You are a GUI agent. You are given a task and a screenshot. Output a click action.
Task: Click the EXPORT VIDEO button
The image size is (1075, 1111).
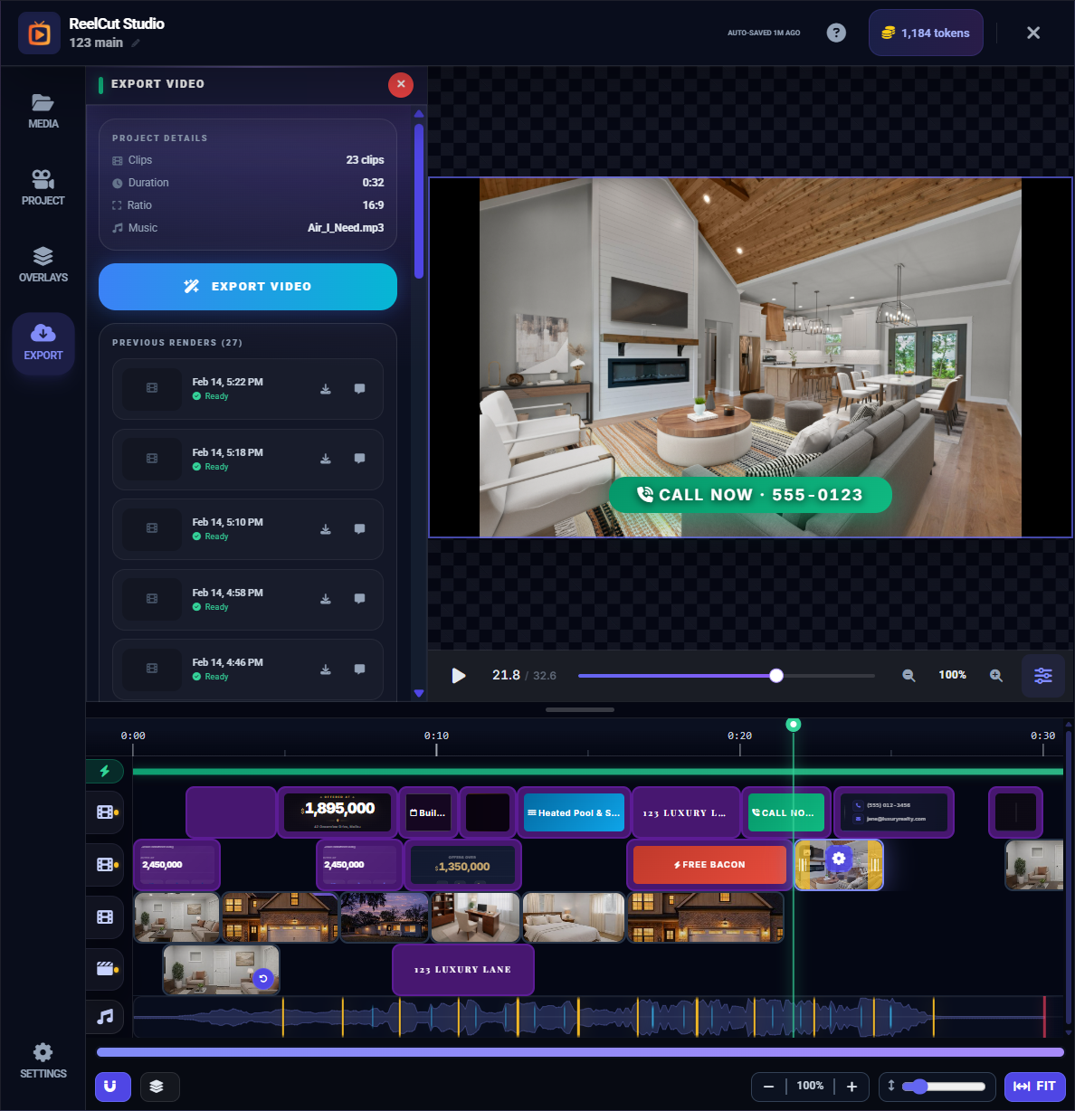247,286
